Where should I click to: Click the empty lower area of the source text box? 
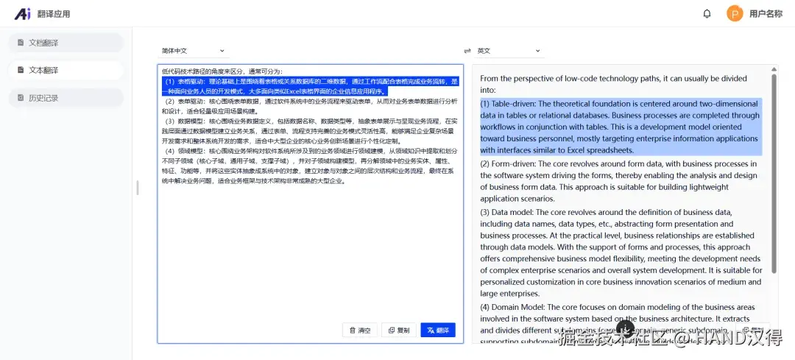coord(311,253)
